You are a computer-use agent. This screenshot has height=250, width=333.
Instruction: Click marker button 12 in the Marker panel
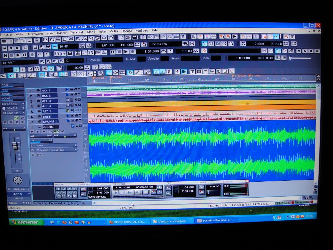[x=74, y=196]
